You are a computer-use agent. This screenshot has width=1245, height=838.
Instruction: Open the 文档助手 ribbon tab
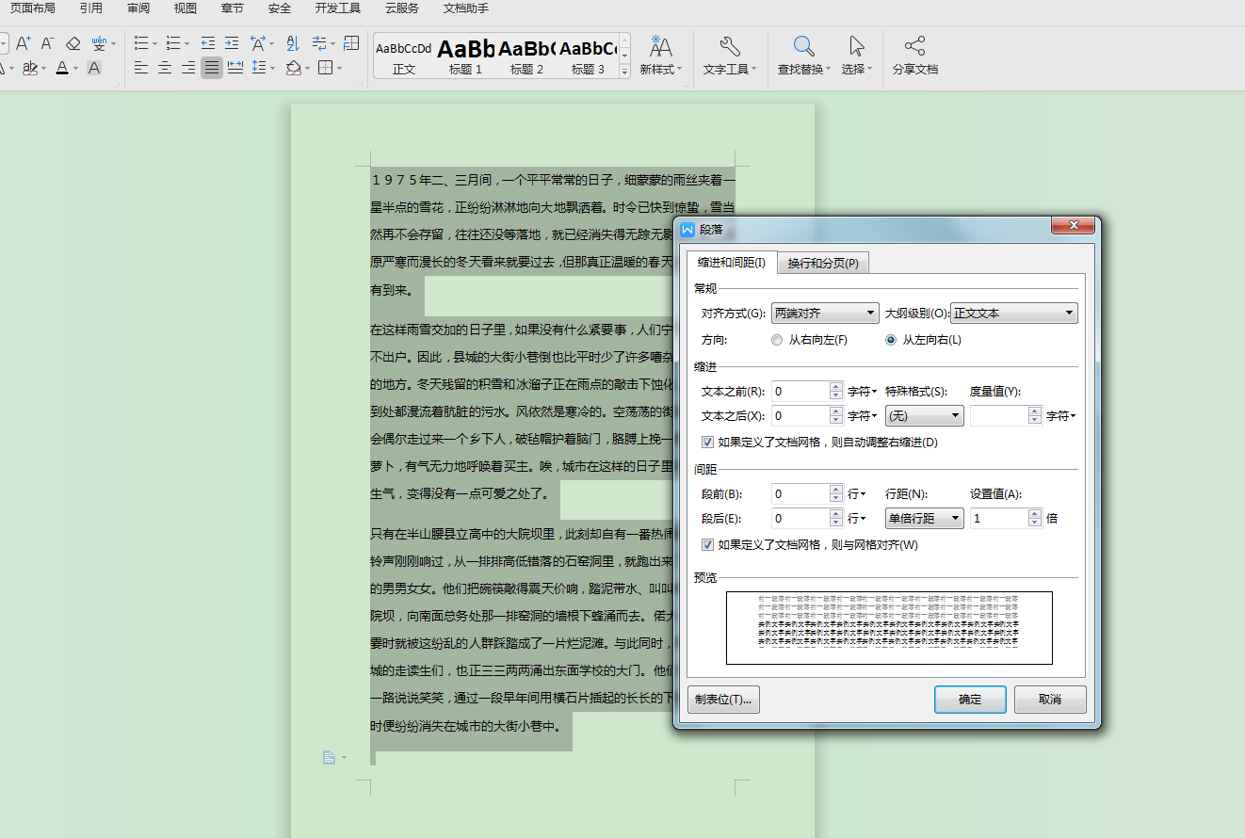point(466,8)
